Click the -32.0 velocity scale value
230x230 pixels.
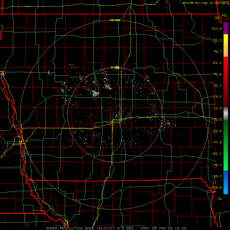click(x=216, y=131)
